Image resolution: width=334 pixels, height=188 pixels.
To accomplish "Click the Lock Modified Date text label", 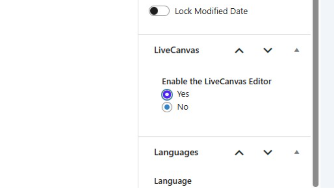I will [211, 11].
